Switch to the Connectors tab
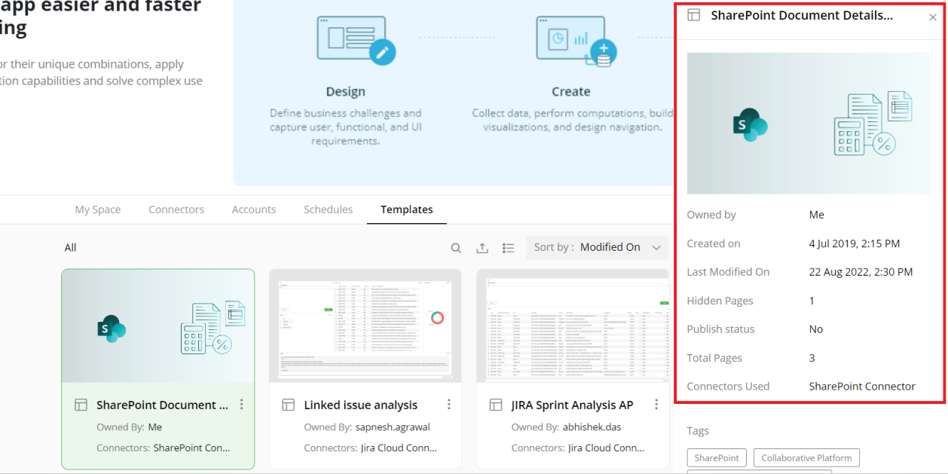Image resolution: width=948 pixels, height=474 pixels. click(176, 209)
